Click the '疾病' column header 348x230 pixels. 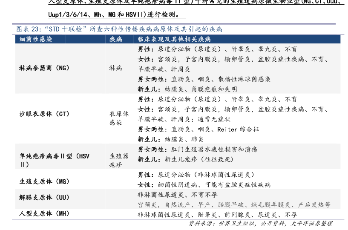click(116, 39)
